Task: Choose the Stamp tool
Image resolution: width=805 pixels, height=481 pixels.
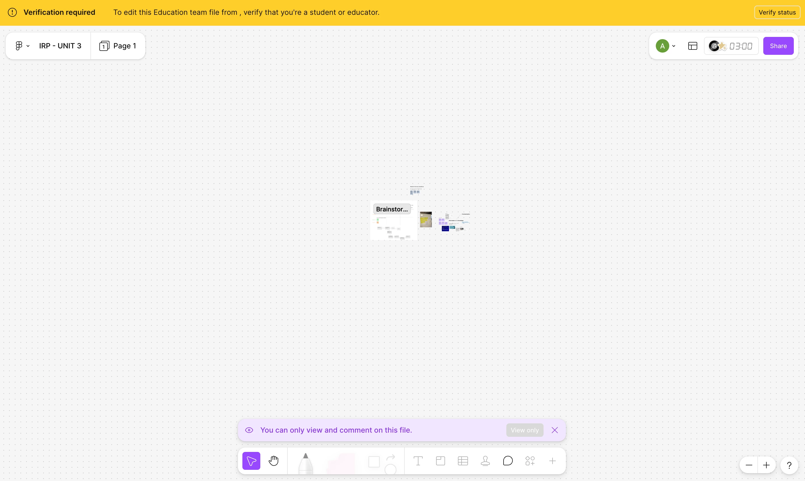Action: (x=485, y=461)
